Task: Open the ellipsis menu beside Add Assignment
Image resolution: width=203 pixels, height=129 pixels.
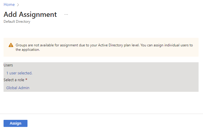Action: coord(66,14)
